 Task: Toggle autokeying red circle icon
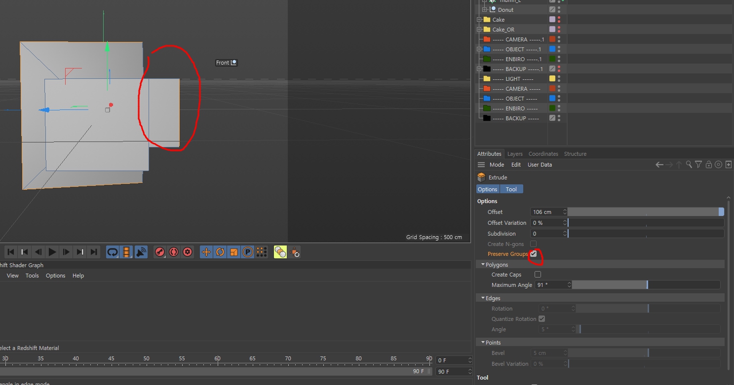(x=173, y=252)
